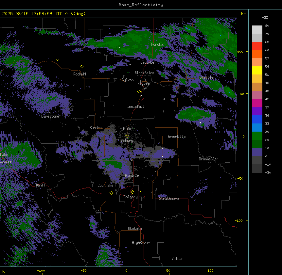
Task: Click the Ponoka city label
Action: [x=157, y=44]
